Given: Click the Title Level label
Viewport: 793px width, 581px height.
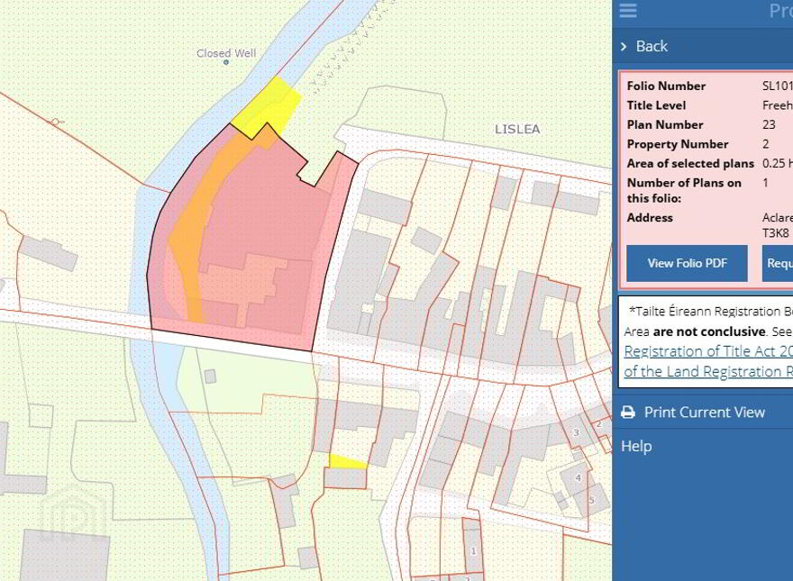Looking at the screenshot, I should pyautogui.click(x=656, y=105).
